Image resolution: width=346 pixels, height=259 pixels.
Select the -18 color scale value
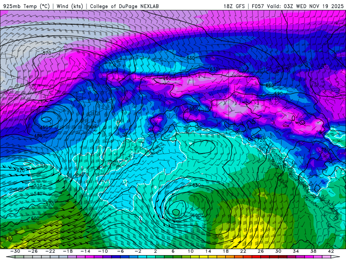(68, 251)
